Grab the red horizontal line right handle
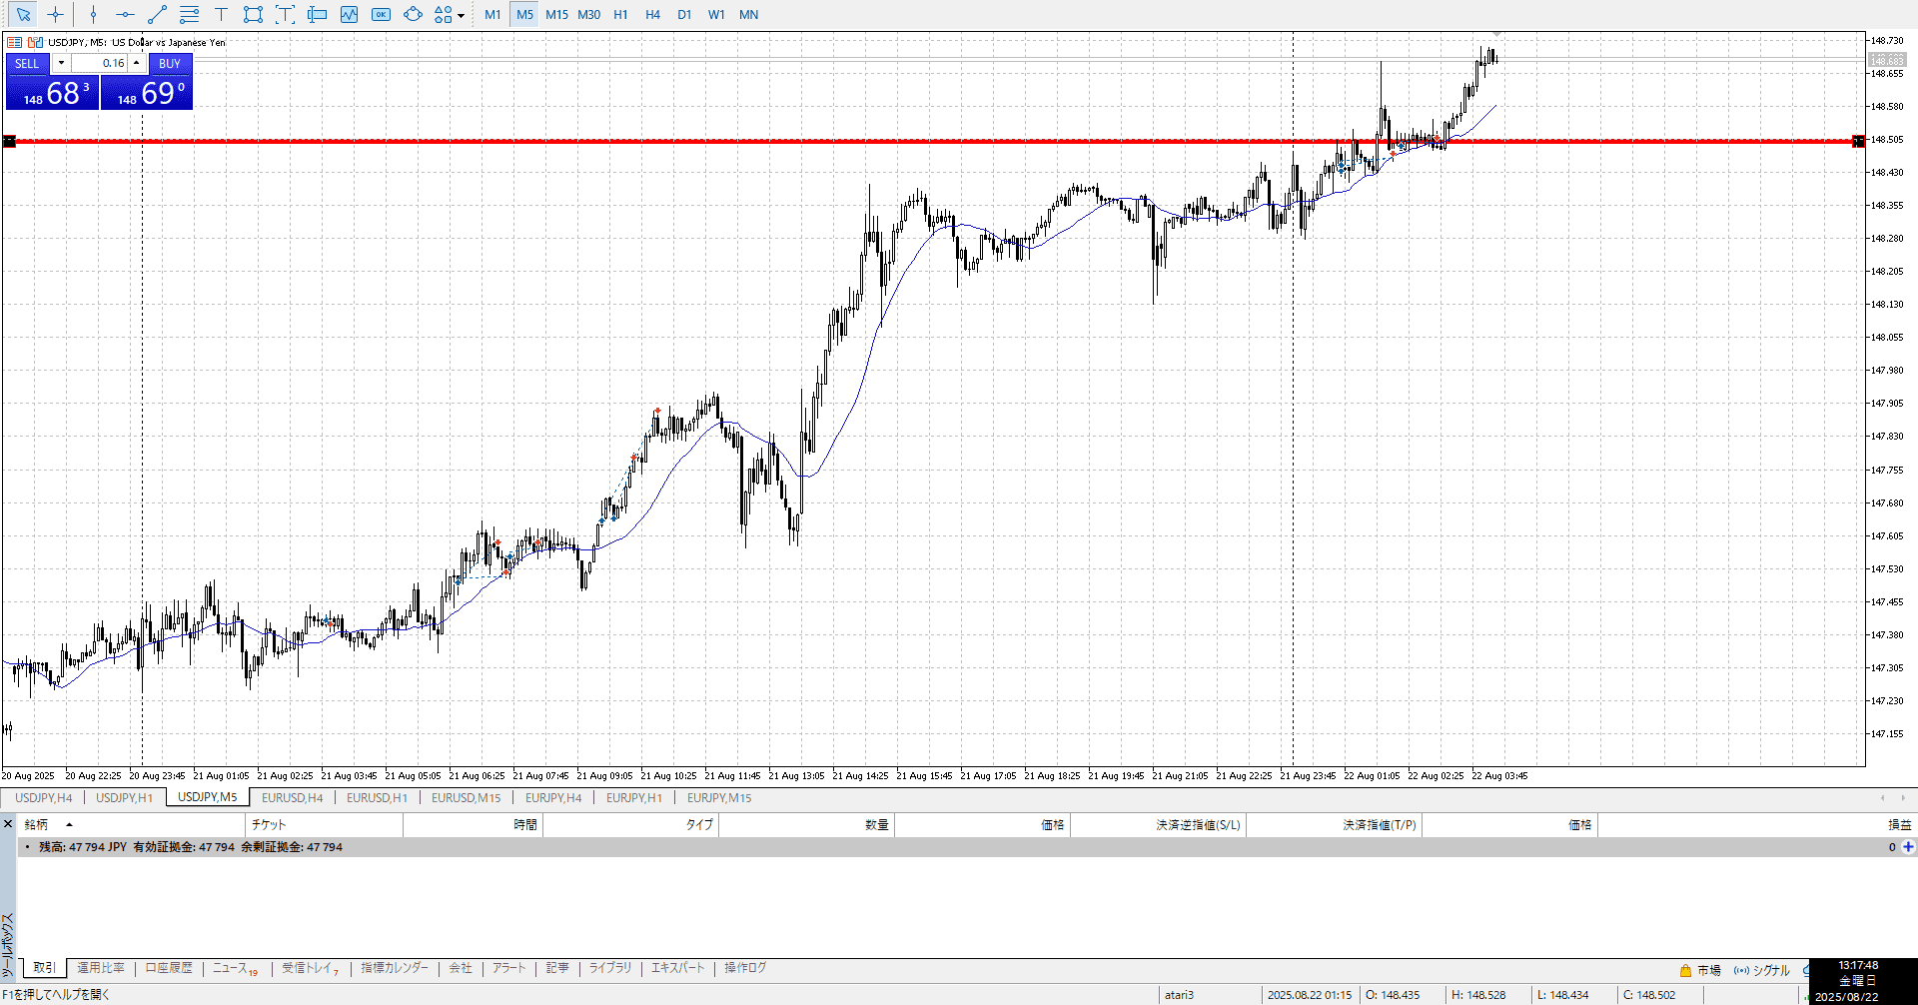 [1858, 141]
